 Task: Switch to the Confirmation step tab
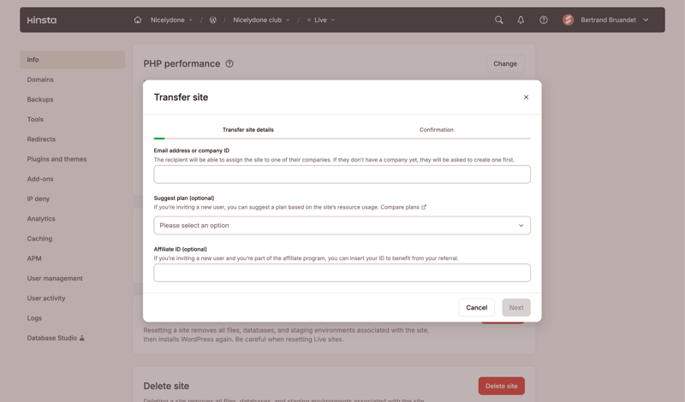436,130
